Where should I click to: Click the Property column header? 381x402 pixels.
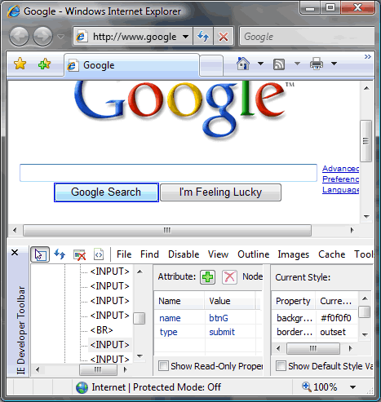[294, 301]
